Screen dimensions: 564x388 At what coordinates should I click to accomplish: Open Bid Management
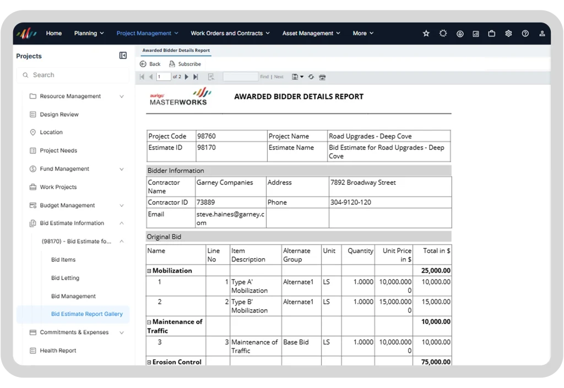tap(73, 297)
